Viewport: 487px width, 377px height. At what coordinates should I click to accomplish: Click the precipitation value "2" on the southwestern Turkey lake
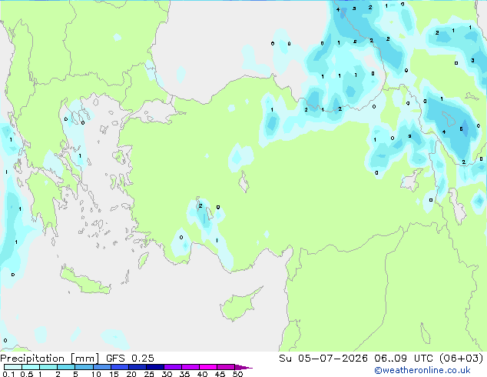coord(200,206)
